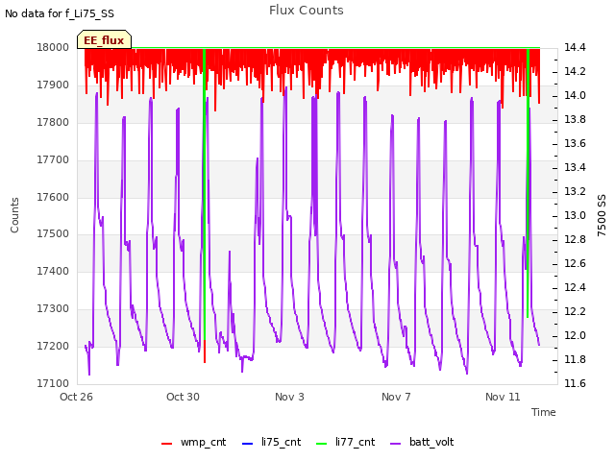Click the Nov 3 x-axis tick label
This screenshot has height=461, width=615.
(x=289, y=397)
